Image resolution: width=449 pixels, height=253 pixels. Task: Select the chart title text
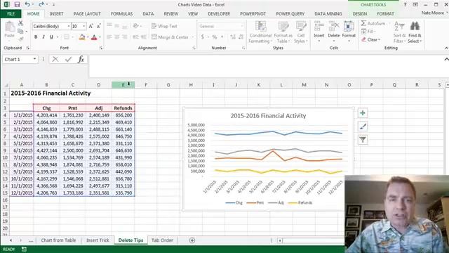[x=268, y=115]
